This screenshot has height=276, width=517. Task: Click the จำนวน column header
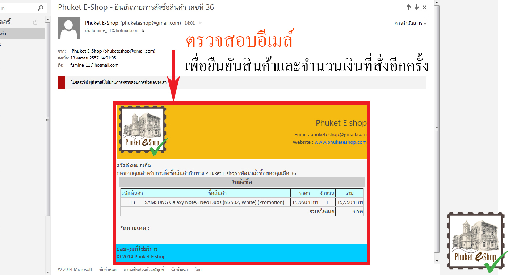click(x=327, y=193)
